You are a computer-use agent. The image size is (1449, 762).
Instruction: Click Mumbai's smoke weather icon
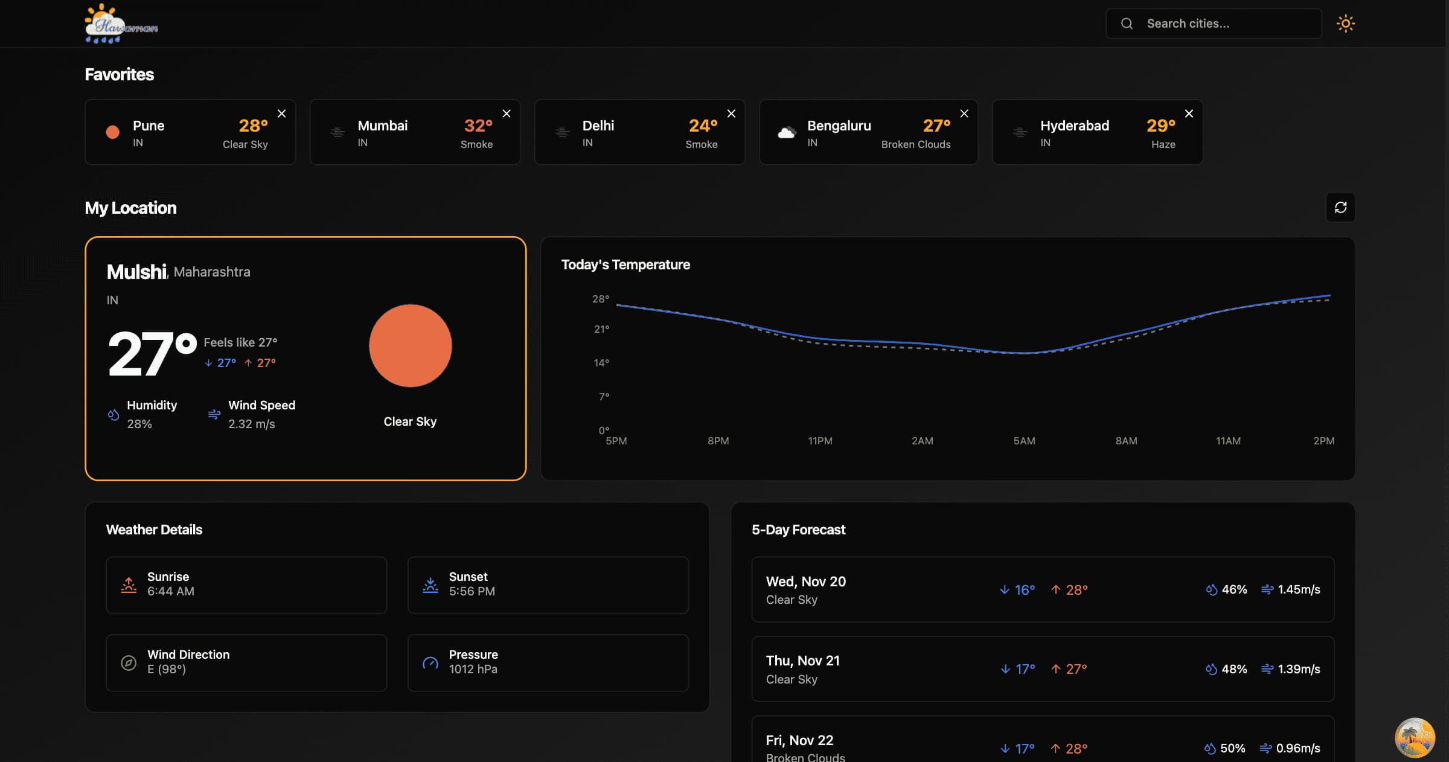(337, 132)
